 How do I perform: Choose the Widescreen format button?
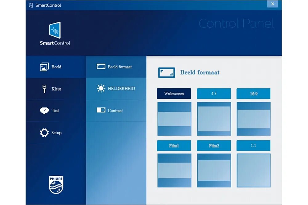pyautogui.click(x=174, y=94)
